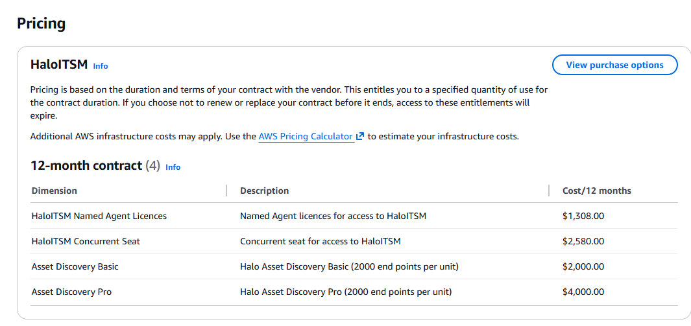691x326 pixels.
Task: Select the $2,000.00 price cell
Action: coord(583,266)
